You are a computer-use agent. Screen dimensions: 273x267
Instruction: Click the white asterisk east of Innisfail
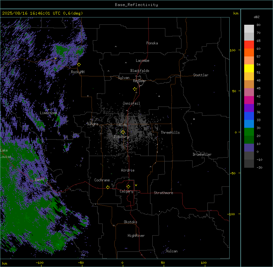tap(159, 96)
